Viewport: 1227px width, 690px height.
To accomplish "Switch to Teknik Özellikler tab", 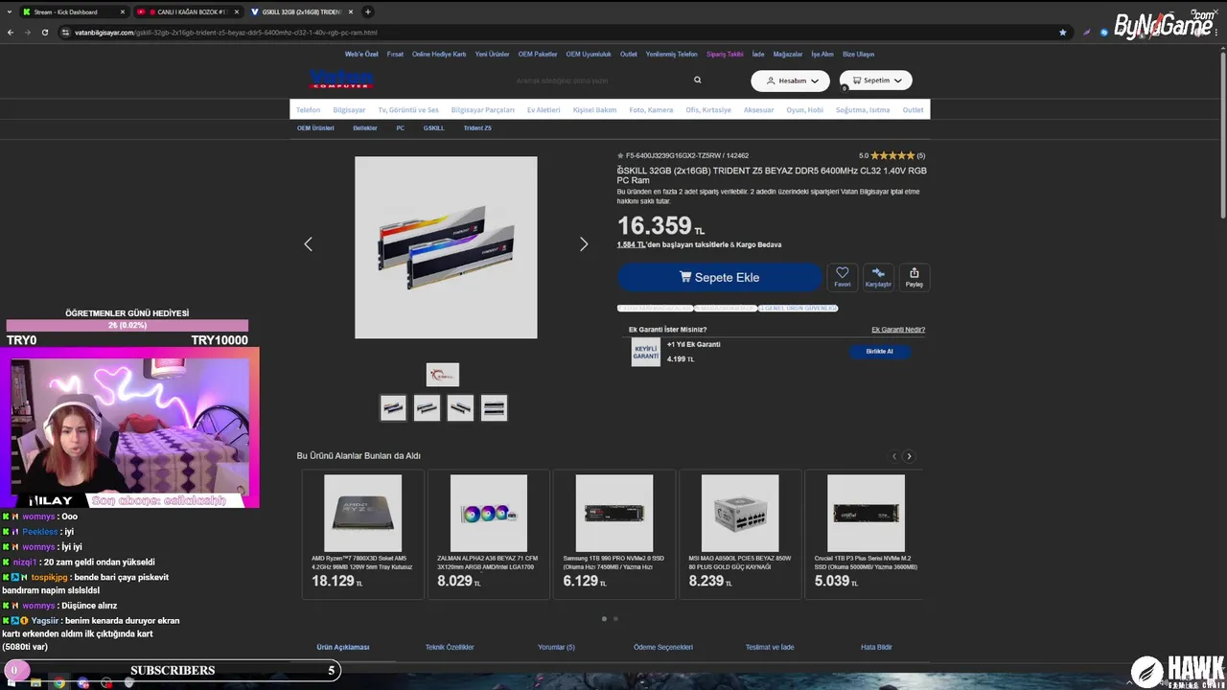I will [450, 648].
